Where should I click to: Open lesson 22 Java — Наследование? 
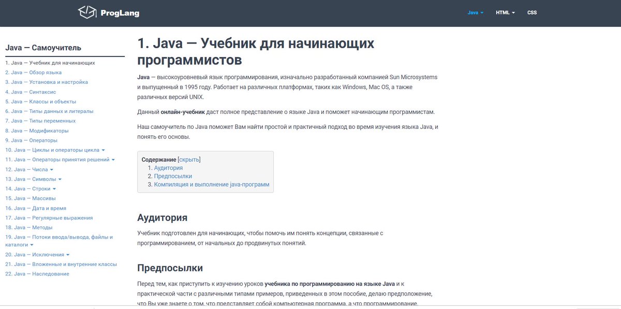point(37,274)
